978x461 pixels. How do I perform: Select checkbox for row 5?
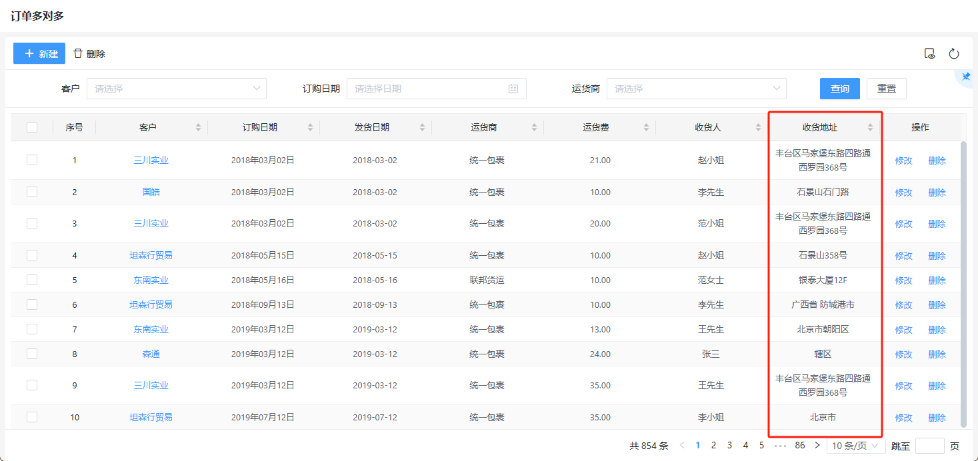click(x=32, y=280)
